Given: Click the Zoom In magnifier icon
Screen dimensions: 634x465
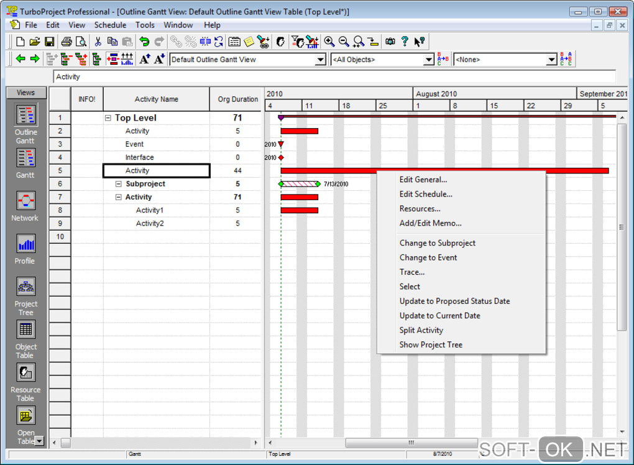Looking at the screenshot, I should click(329, 41).
